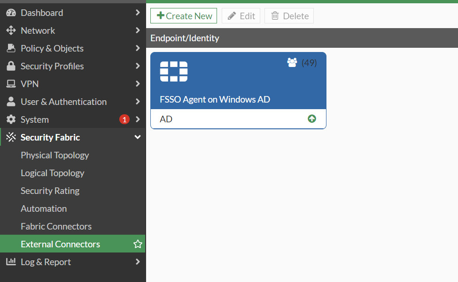Screen dimensions: 458x282
Task: Open the Log & Report label
Action: coord(46,262)
